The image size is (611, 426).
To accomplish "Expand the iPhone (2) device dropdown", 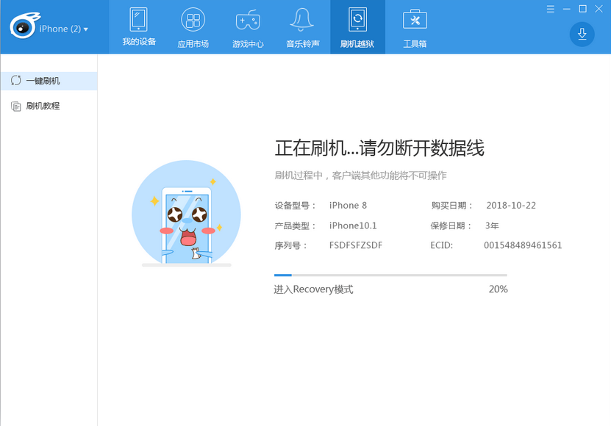I will point(63,29).
